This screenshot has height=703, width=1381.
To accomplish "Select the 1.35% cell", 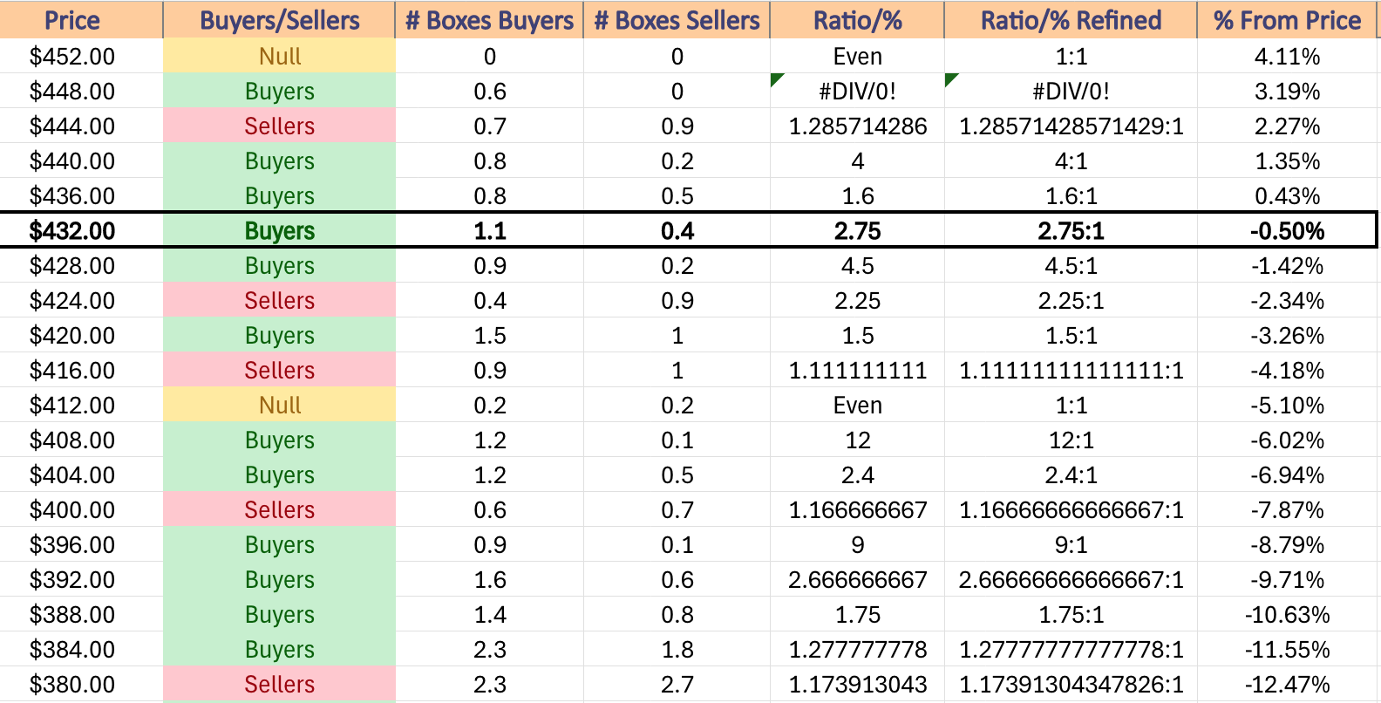I will point(1287,160).
